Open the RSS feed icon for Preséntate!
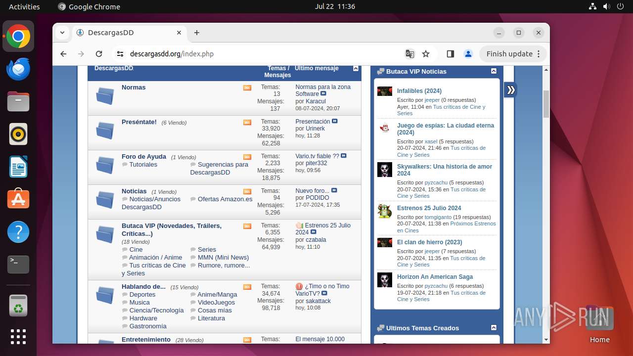Screen dimensions: 633x356 pyautogui.click(x=247, y=122)
